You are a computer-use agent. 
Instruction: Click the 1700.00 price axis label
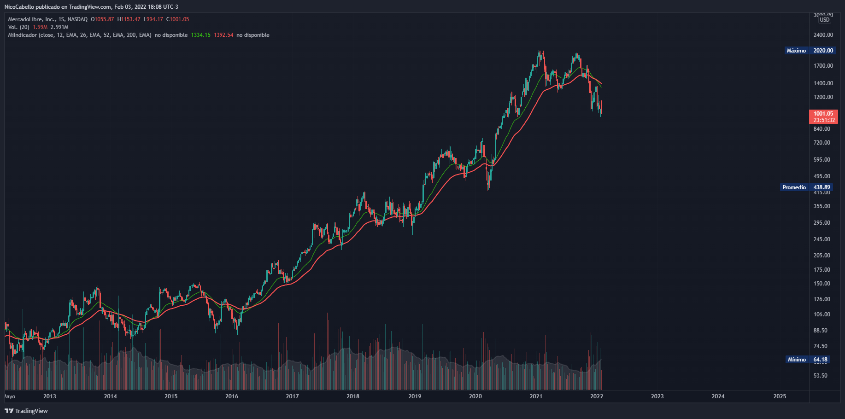coord(823,66)
